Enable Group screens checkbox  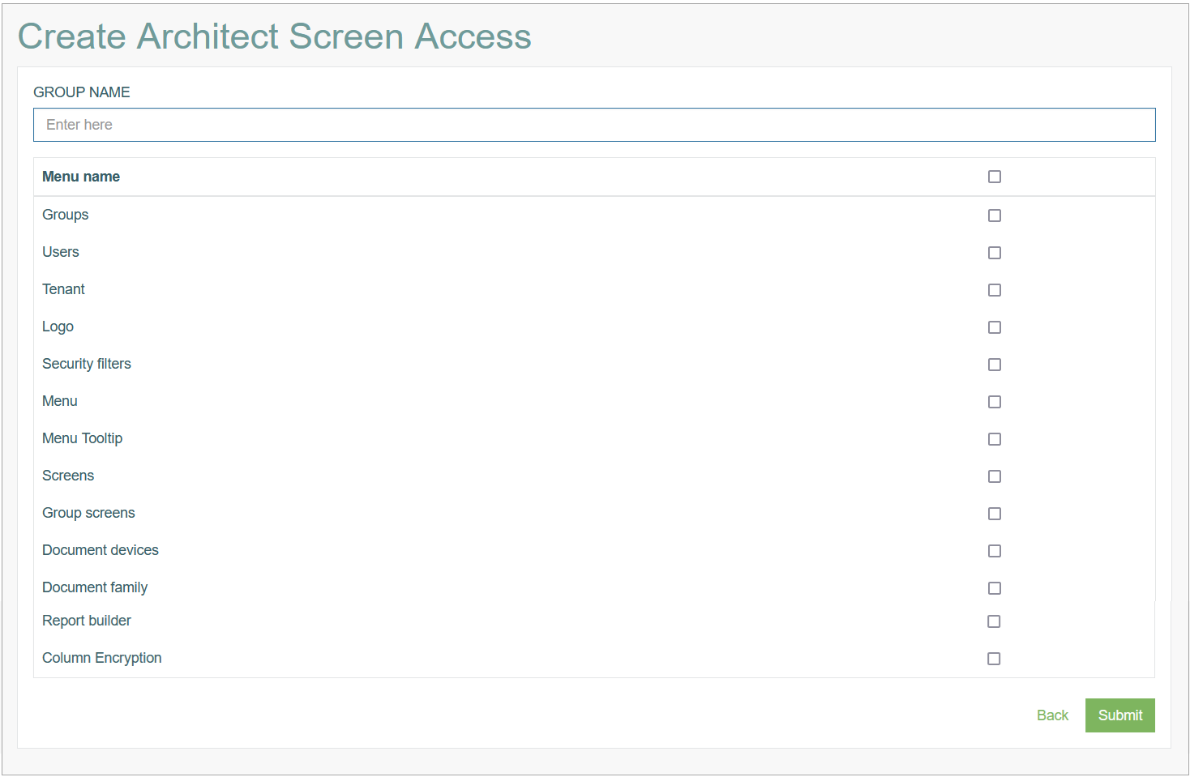[995, 514]
